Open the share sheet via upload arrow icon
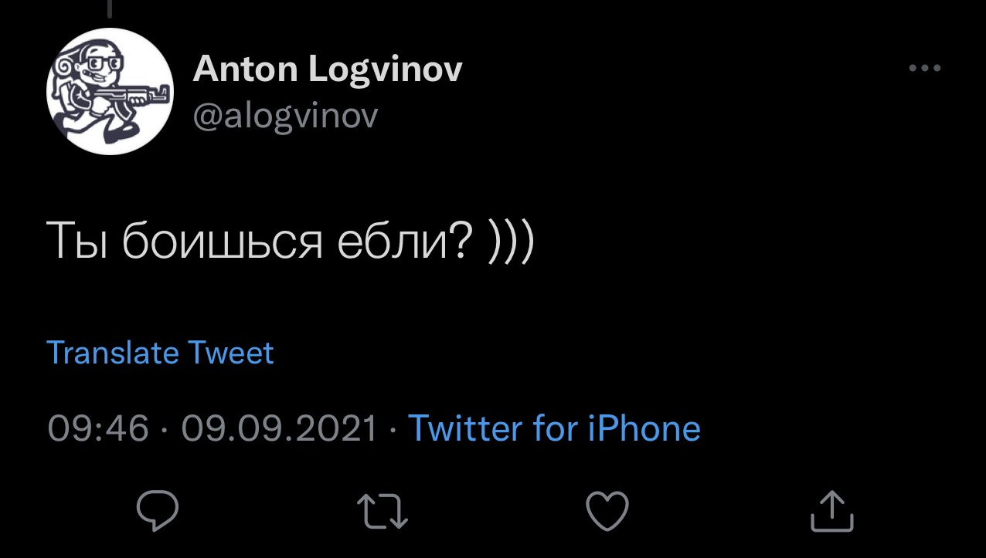 (x=832, y=511)
